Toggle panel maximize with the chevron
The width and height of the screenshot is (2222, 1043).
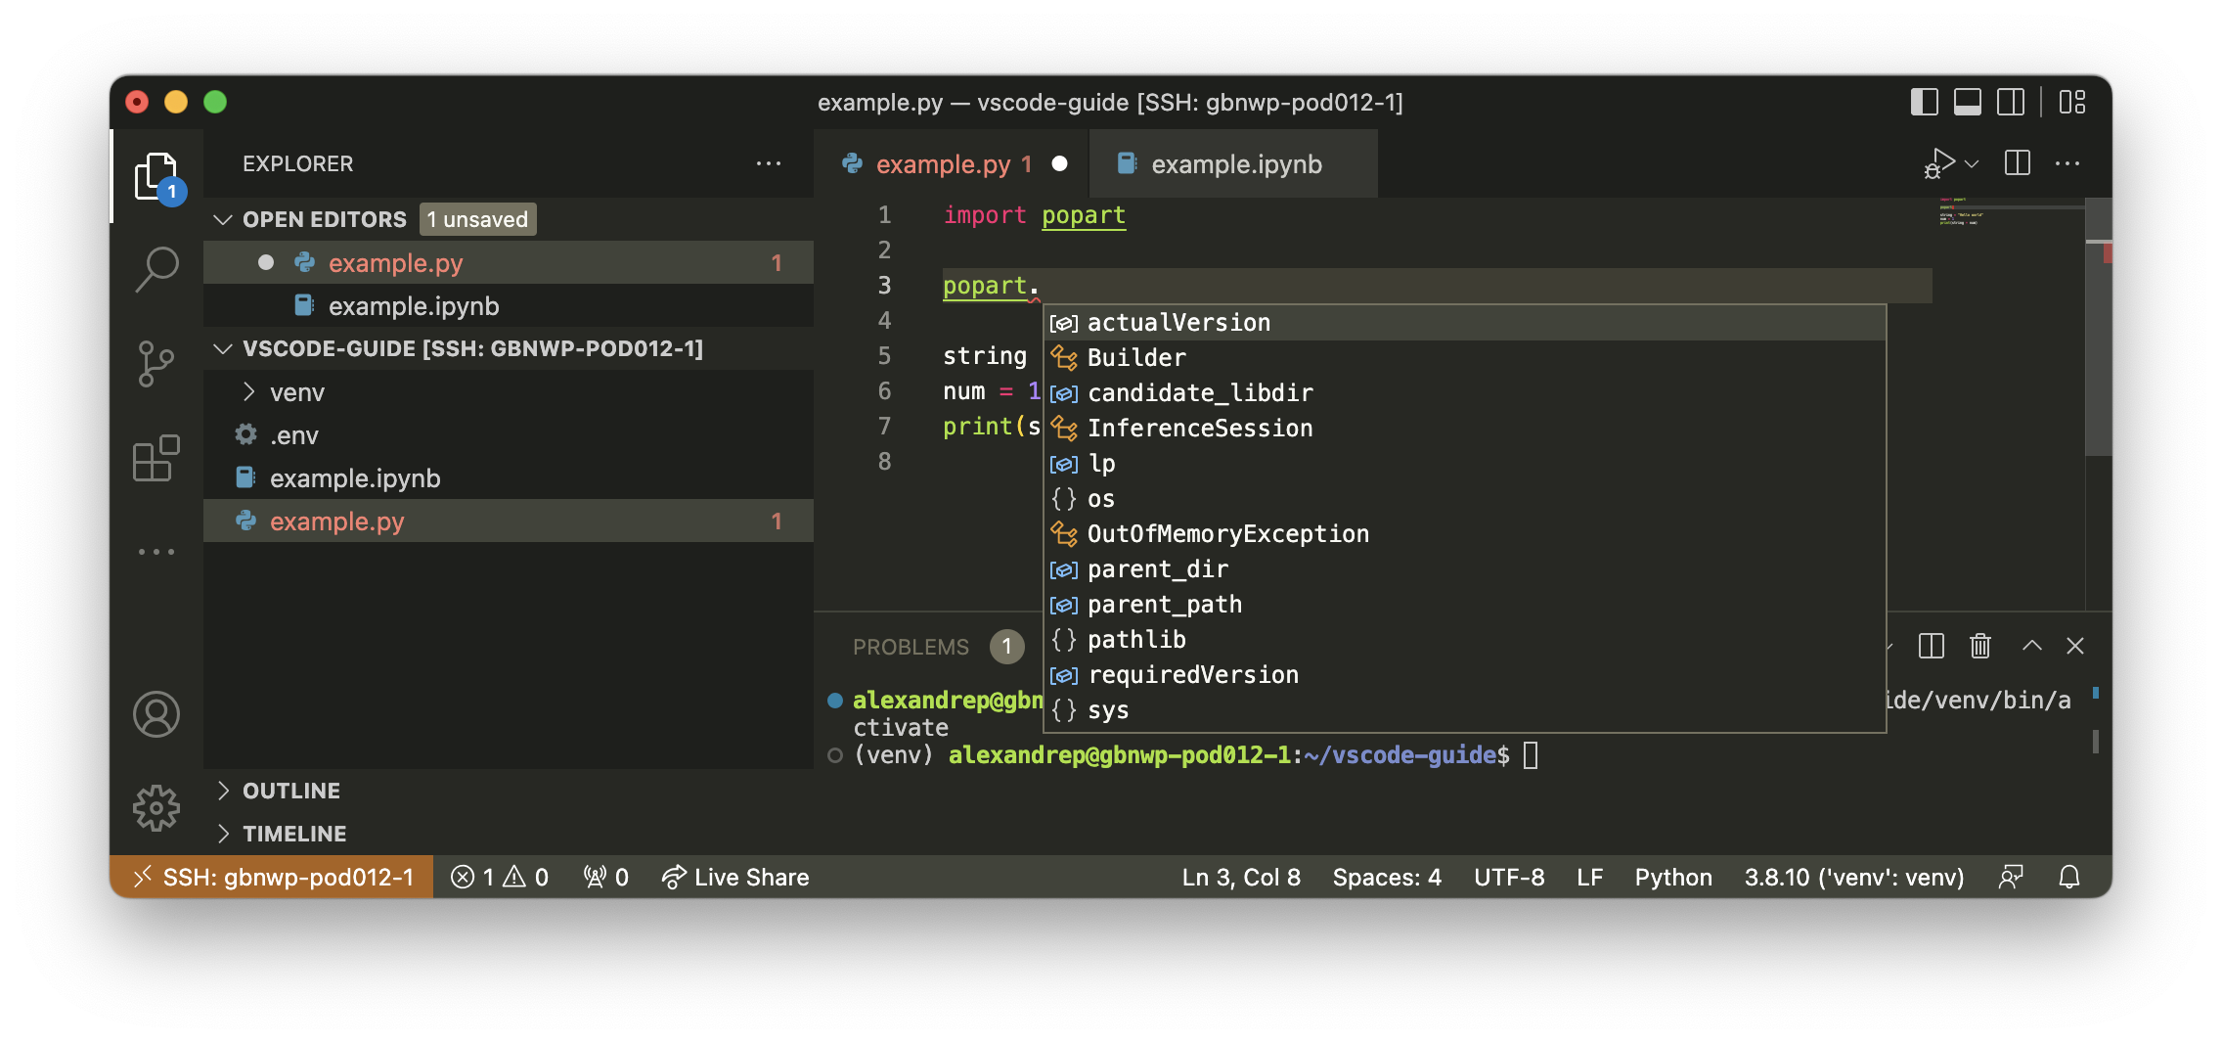2032,646
